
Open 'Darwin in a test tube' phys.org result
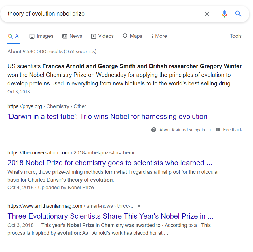pyautogui.click(x=107, y=117)
